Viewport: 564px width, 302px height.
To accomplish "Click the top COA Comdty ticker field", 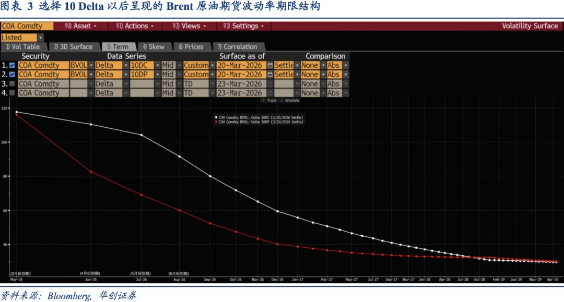I will click(x=27, y=26).
